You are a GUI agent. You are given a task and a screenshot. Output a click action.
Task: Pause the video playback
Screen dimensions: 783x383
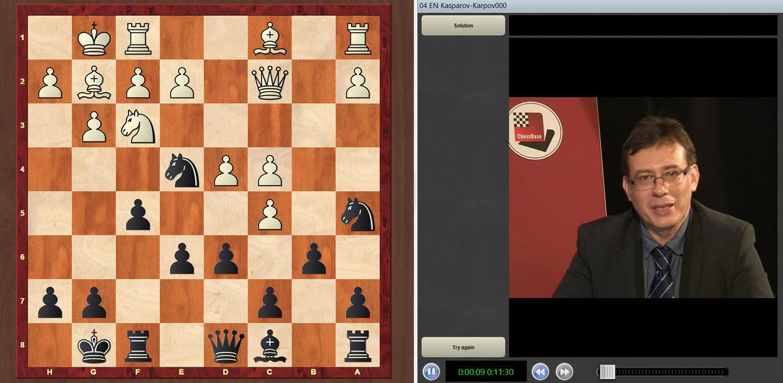click(x=431, y=371)
